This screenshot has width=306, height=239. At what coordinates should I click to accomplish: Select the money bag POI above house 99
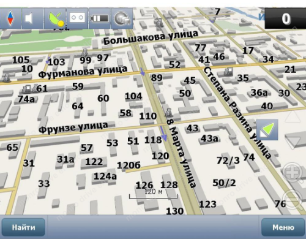click(x=85, y=53)
